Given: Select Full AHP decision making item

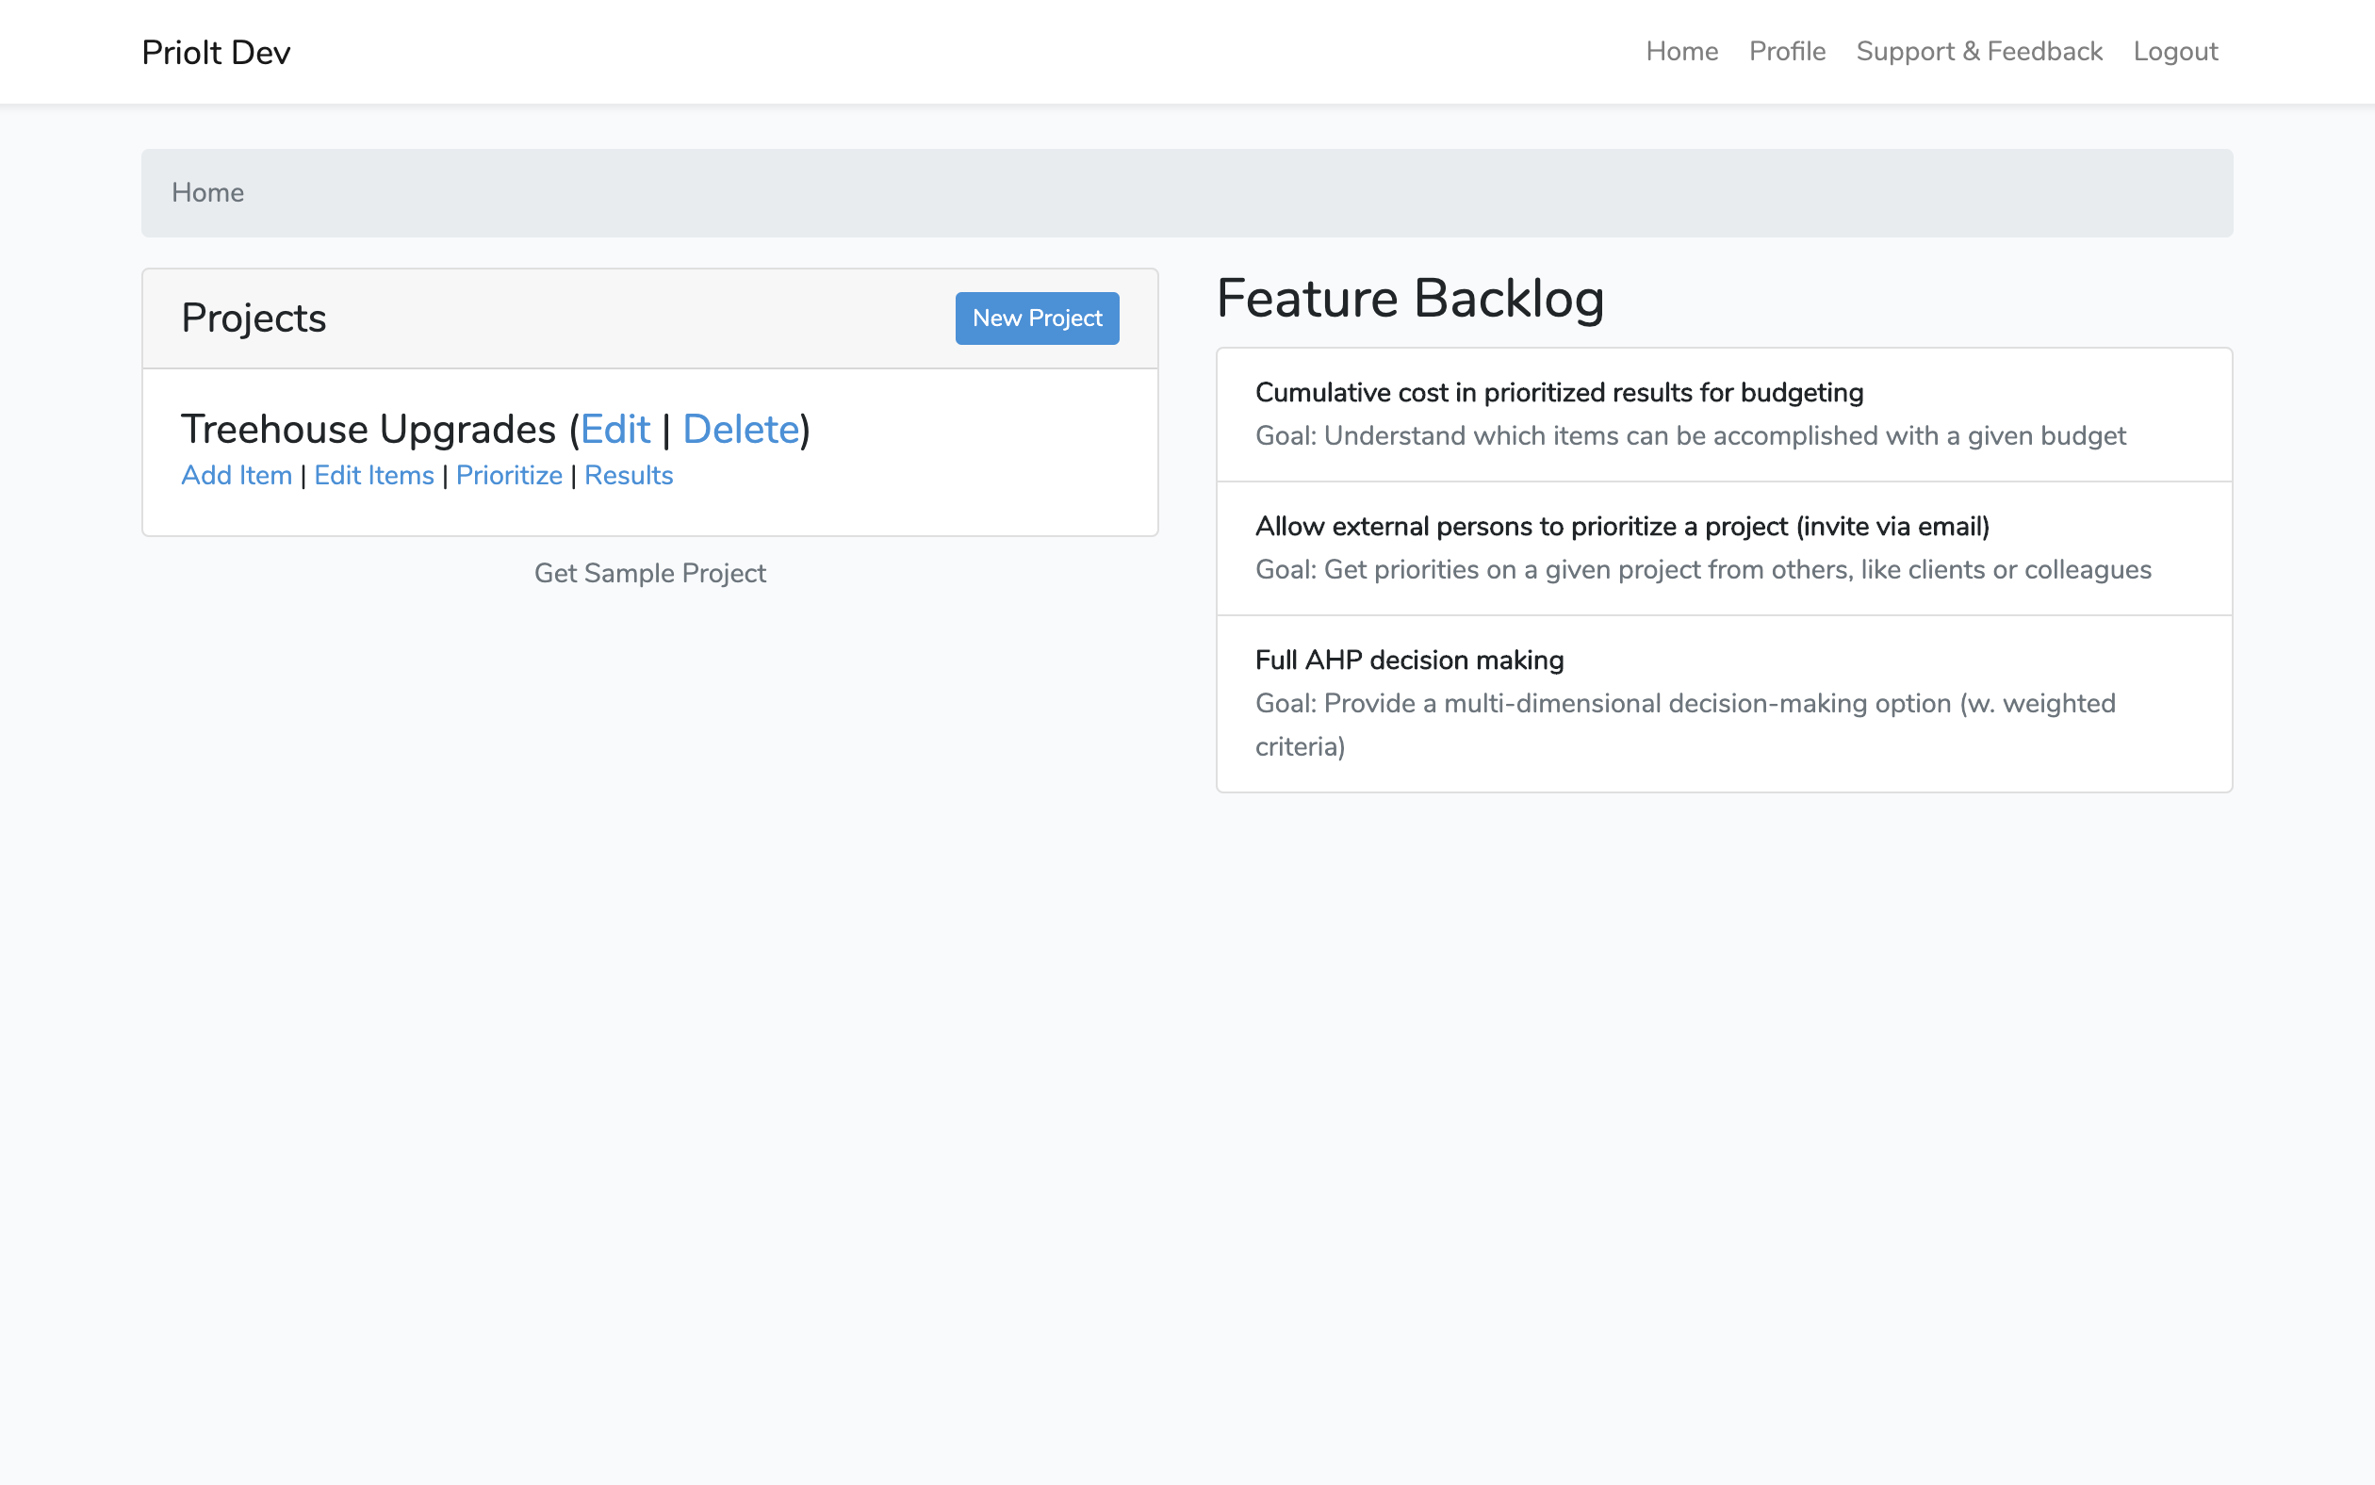Looking at the screenshot, I should pyautogui.click(x=1408, y=660).
